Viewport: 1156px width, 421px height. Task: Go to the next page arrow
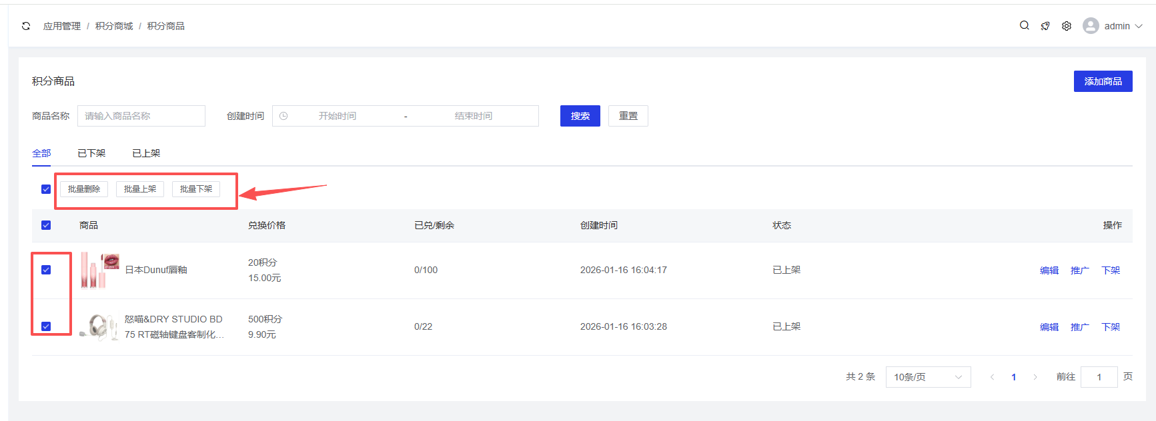1035,377
